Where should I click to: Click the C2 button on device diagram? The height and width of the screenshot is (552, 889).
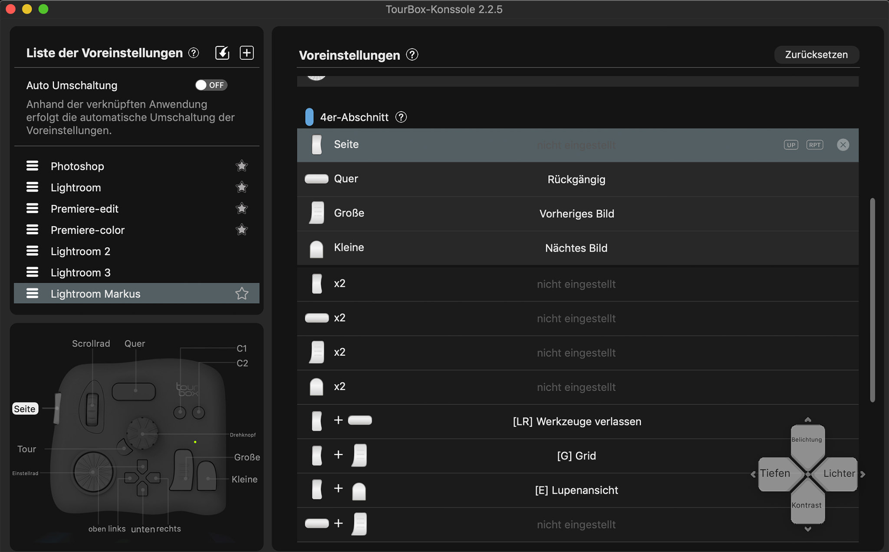coord(198,412)
